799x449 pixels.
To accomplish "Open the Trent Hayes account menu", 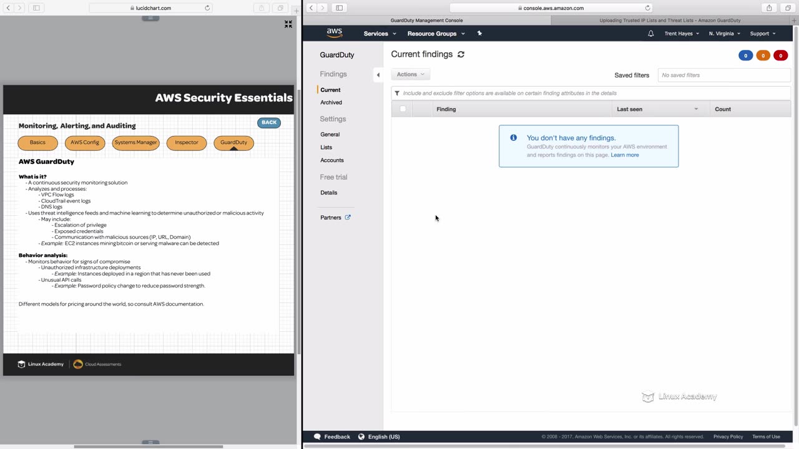I will coord(682,34).
